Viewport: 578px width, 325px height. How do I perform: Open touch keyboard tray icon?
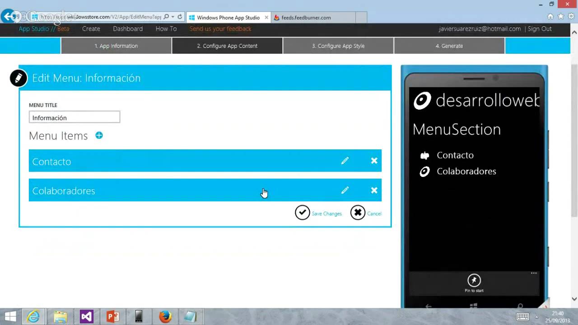click(x=522, y=317)
